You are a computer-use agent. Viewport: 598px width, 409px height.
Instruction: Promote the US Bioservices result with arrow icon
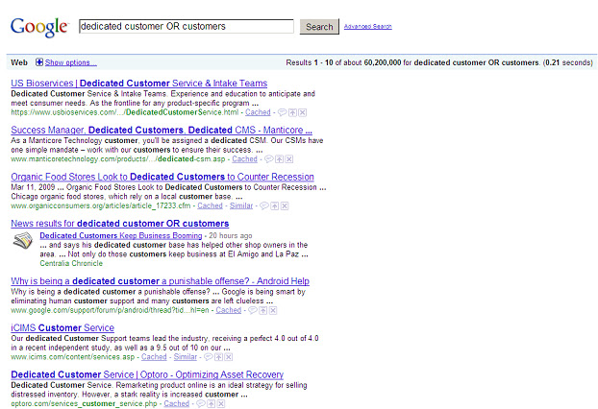coord(292,112)
